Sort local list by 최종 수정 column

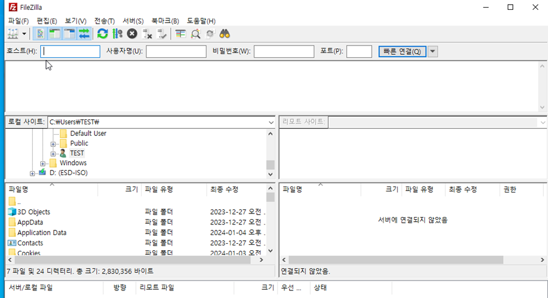pyautogui.click(x=237, y=189)
